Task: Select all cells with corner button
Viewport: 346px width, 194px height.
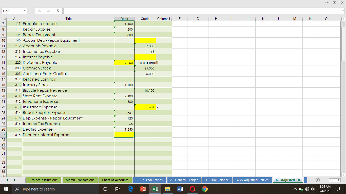Action: click(4, 19)
